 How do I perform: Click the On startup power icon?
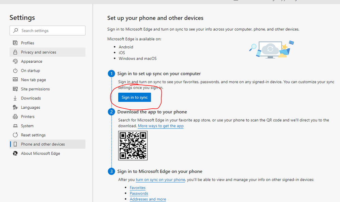point(15,71)
